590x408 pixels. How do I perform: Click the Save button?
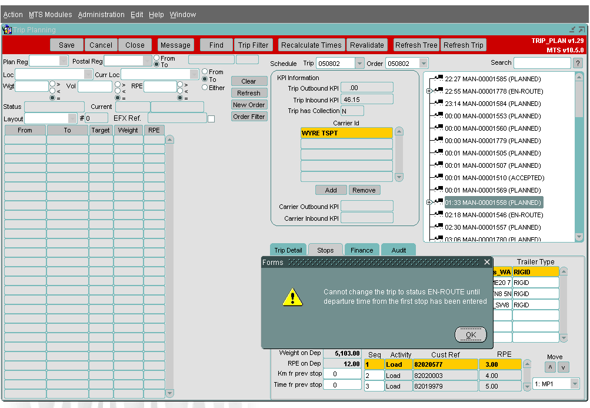66,45
